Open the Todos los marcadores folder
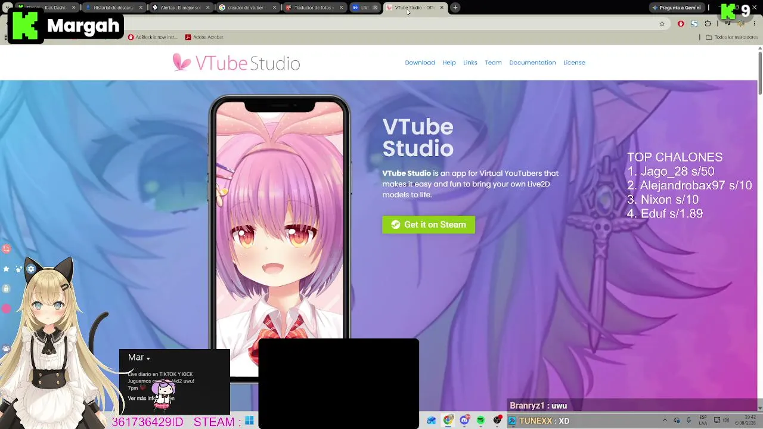Screen dimensions: 763x429 tap(731, 37)
